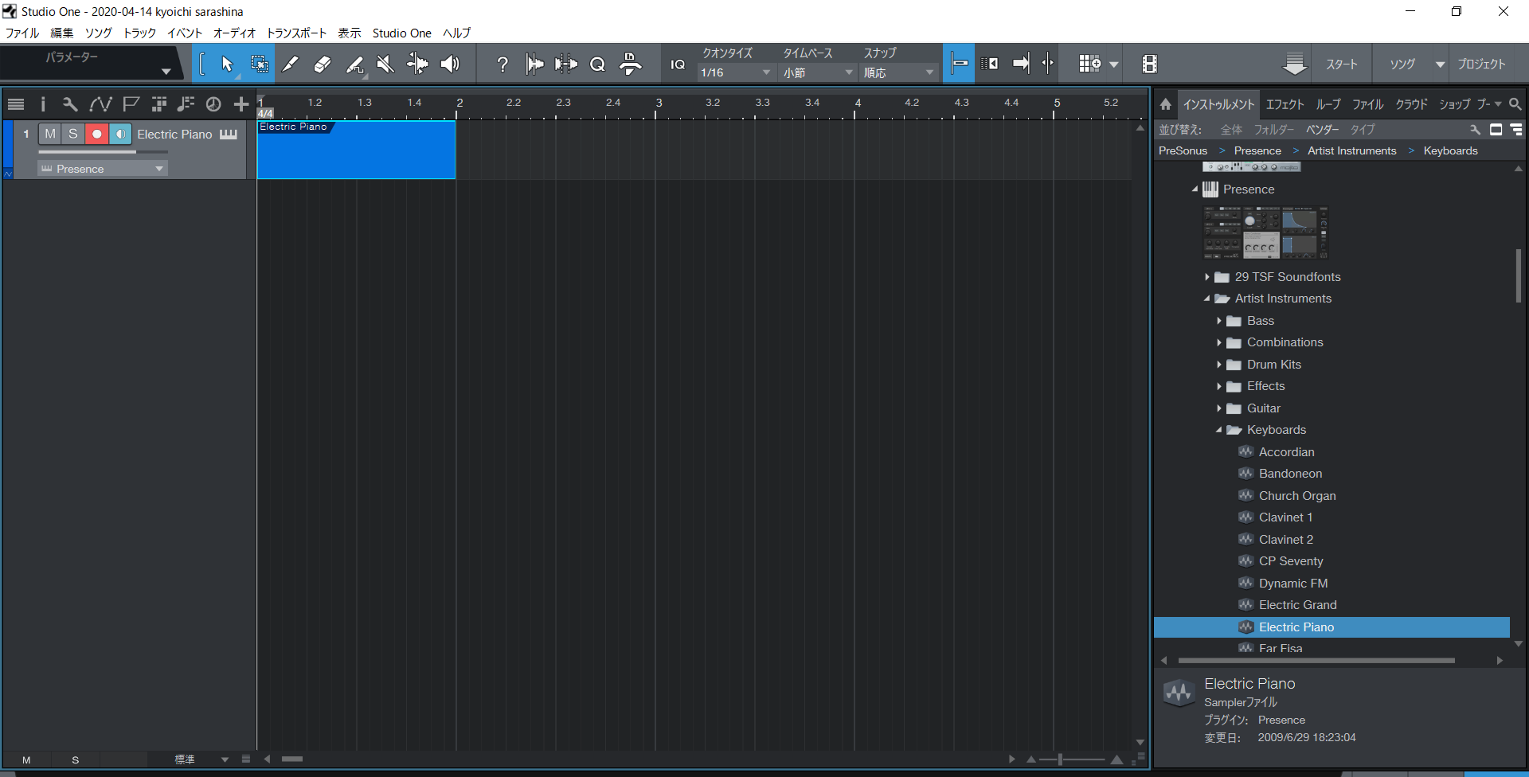Click the wrench track options icon
The width and height of the screenshot is (1529, 777).
tap(70, 104)
